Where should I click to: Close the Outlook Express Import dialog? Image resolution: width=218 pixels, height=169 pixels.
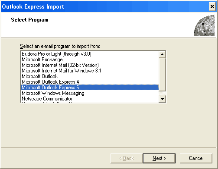point(212,6)
